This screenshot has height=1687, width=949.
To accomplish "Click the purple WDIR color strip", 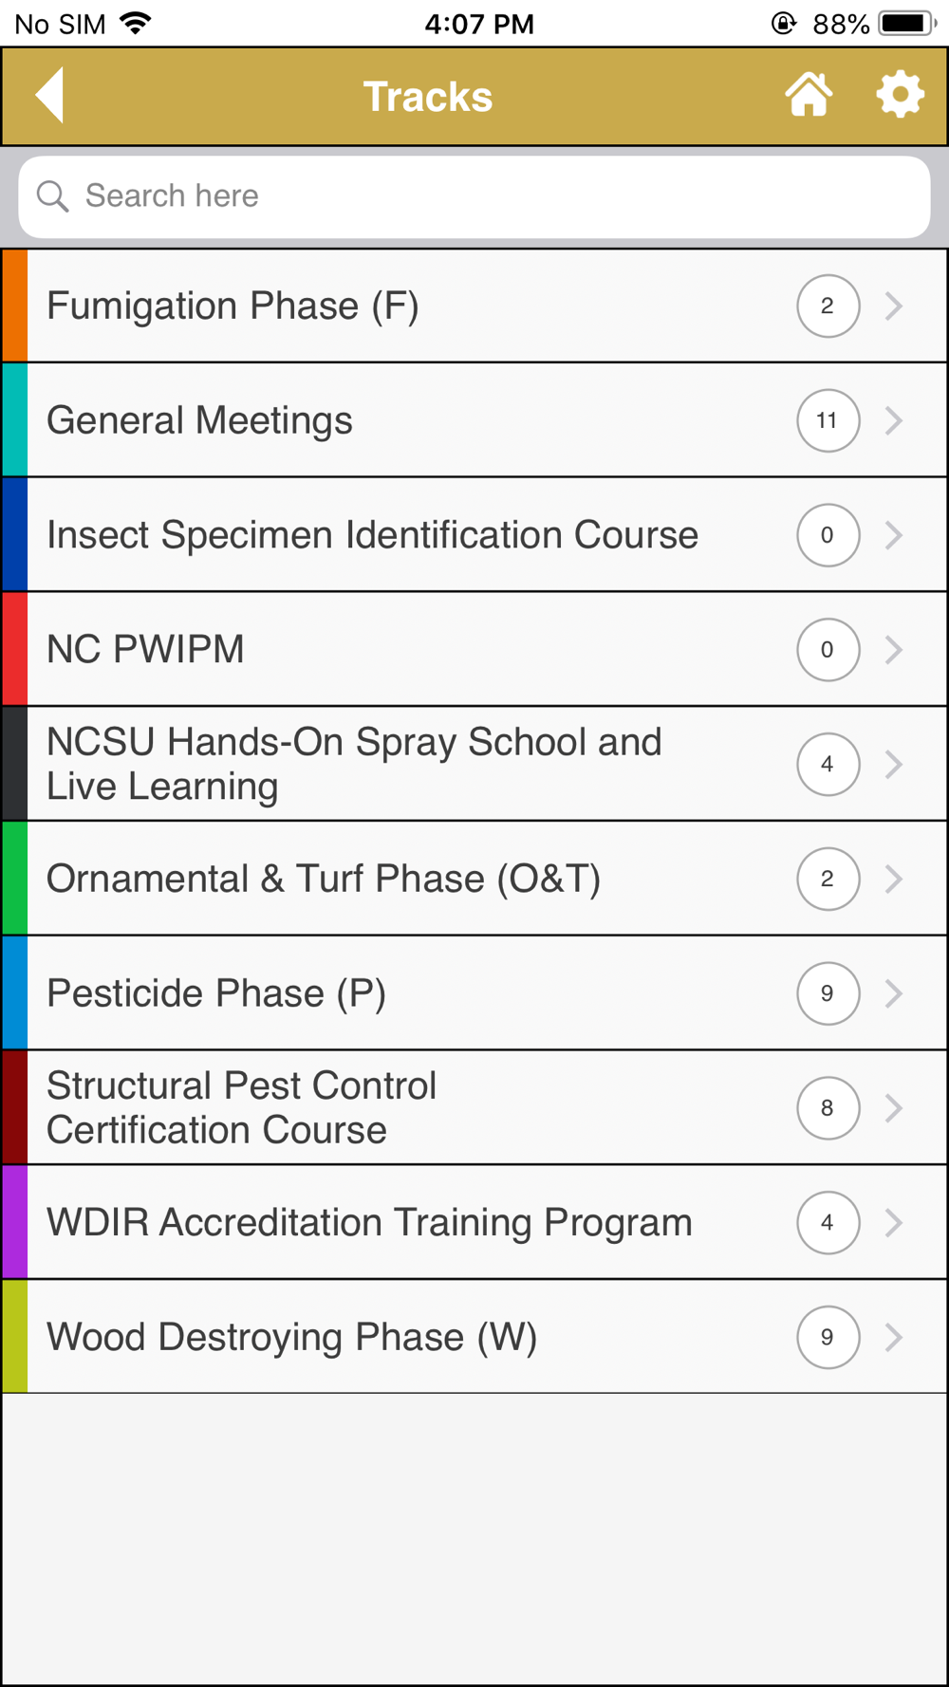I will pos(15,1222).
